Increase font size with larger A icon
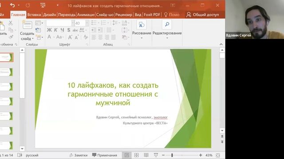 tap(70, 37)
